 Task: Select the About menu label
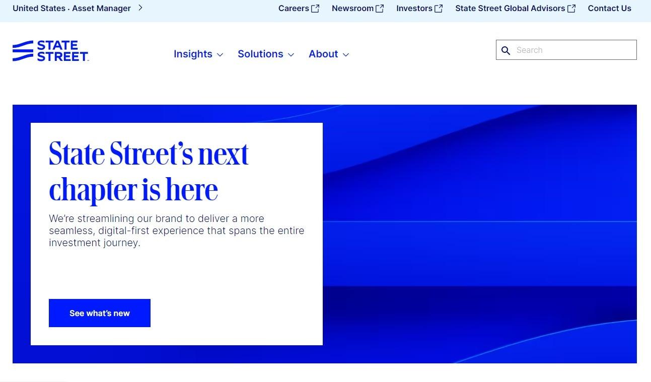pos(323,54)
